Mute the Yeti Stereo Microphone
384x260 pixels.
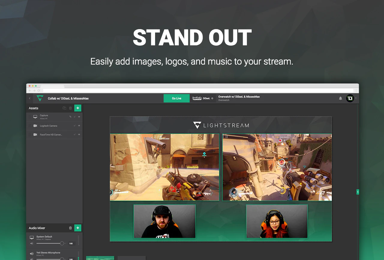pos(32,259)
